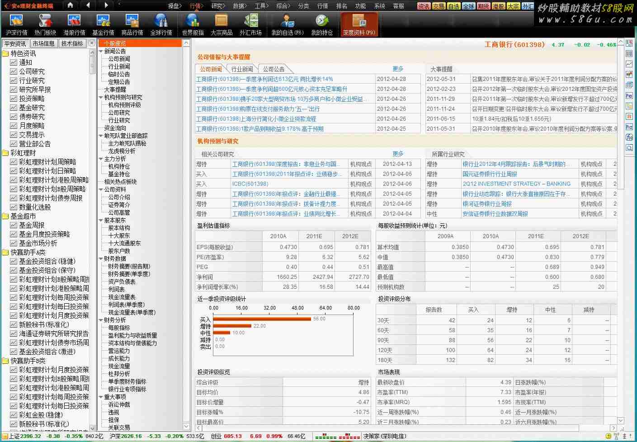This screenshot has height=442, width=637.
Task: Switch to the 市场信息 tab
Action: [x=43, y=43]
